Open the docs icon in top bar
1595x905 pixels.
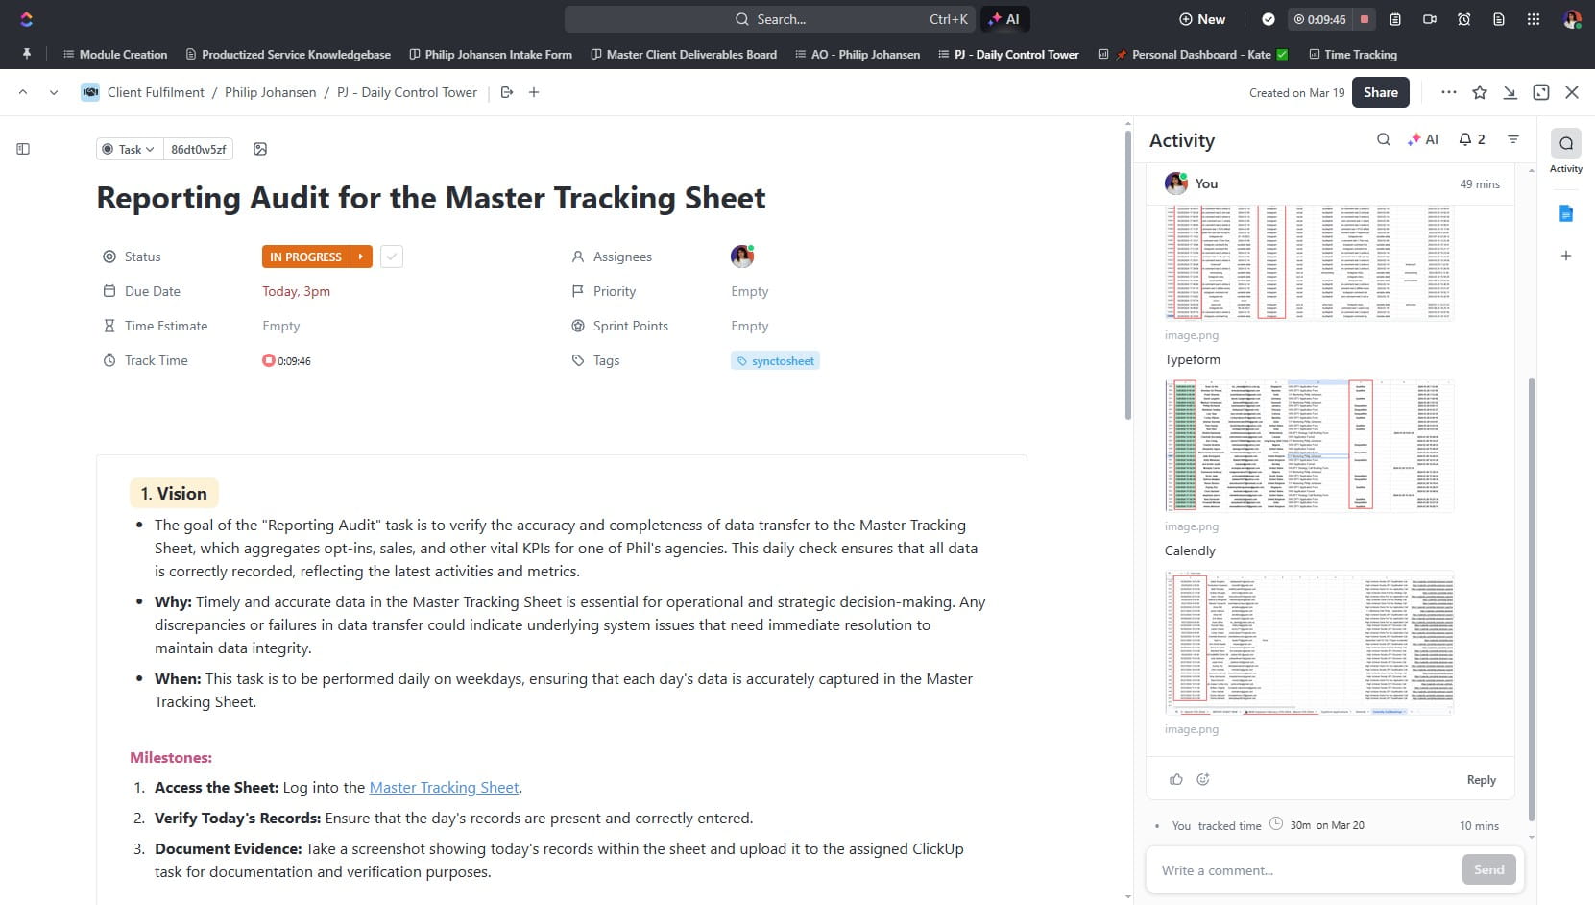coord(1499,19)
